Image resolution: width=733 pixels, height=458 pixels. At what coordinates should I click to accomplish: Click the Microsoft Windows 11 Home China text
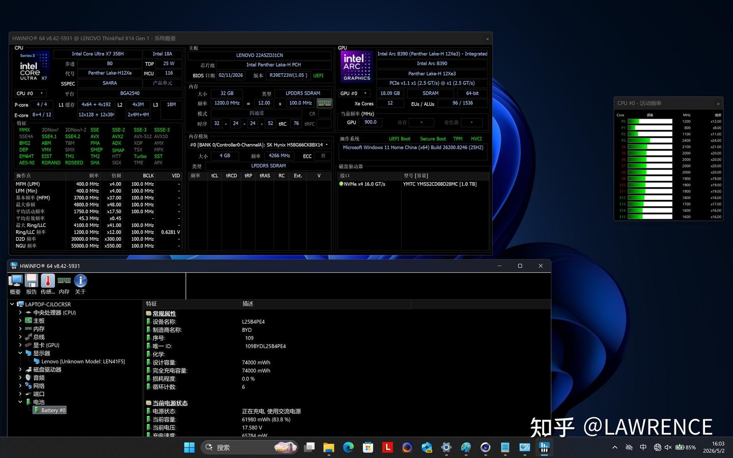pyautogui.click(x=413, y=148)
